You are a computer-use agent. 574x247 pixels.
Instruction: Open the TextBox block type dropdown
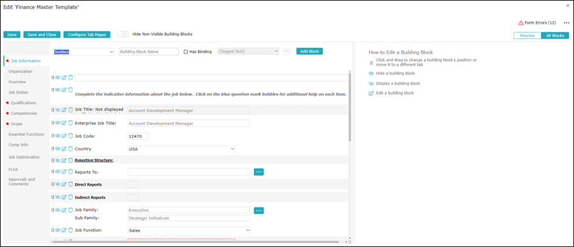click(84, 52)
